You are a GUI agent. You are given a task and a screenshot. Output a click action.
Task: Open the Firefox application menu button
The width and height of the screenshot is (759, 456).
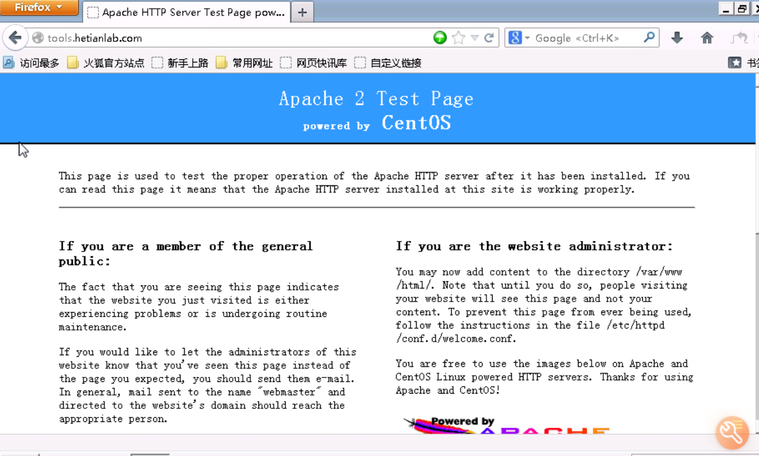click(39, 7)
